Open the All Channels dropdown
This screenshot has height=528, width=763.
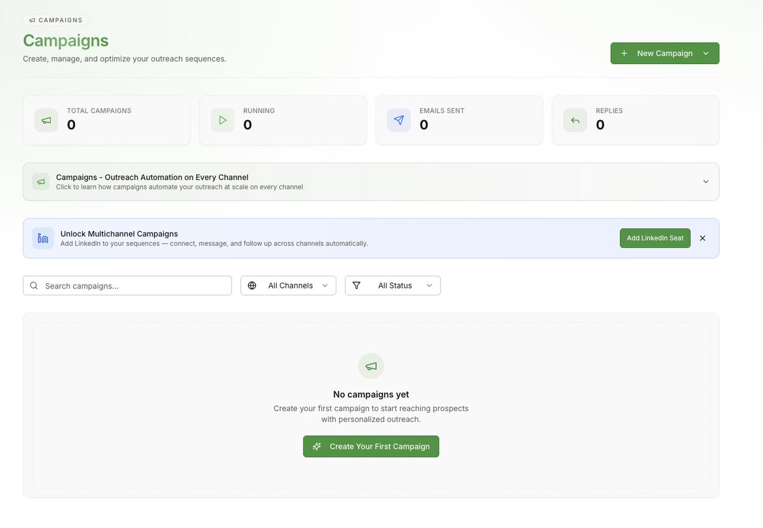pos(288,285)
